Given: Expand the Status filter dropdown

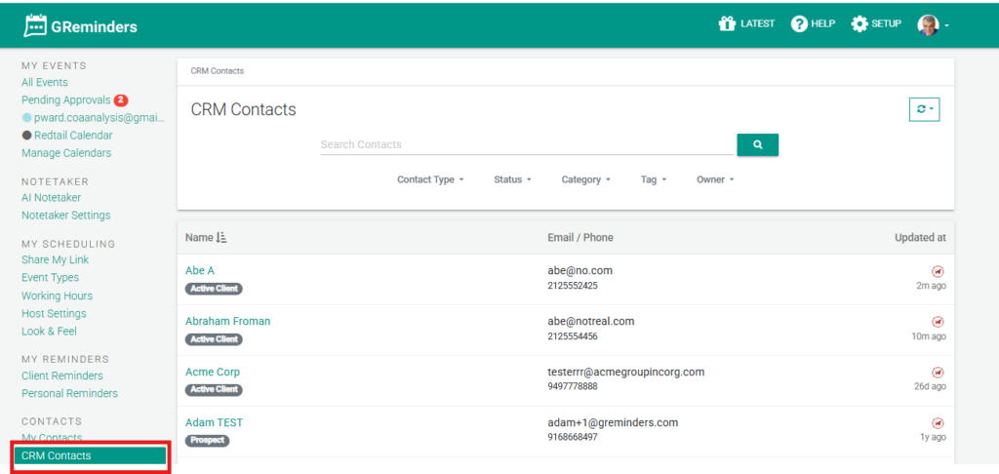Looking at the screenshot, I should coord(512,179).
